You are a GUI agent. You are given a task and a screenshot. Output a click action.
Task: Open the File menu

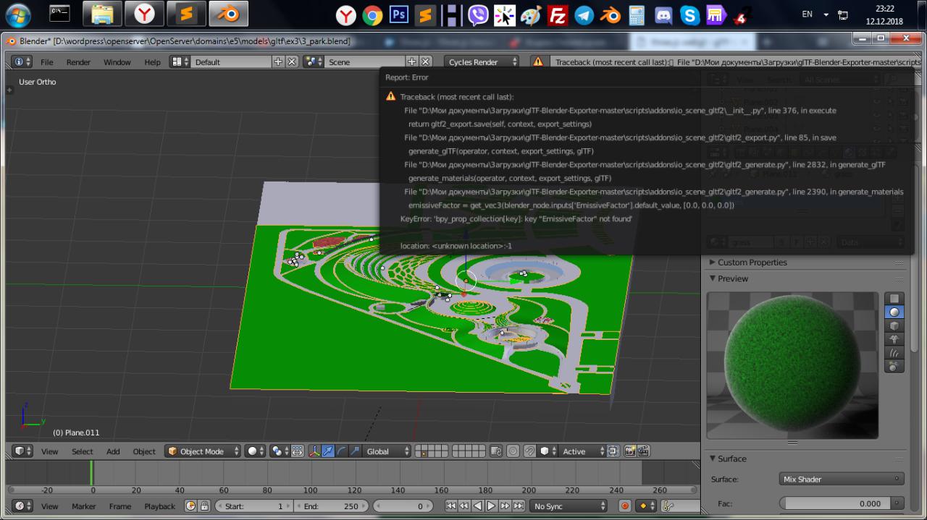[x=47, y=62]
